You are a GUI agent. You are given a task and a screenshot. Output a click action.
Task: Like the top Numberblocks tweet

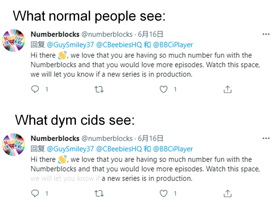164,89
